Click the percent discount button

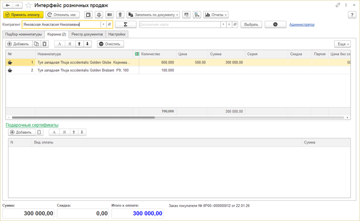pyautogui.click(x=275, y=24)
